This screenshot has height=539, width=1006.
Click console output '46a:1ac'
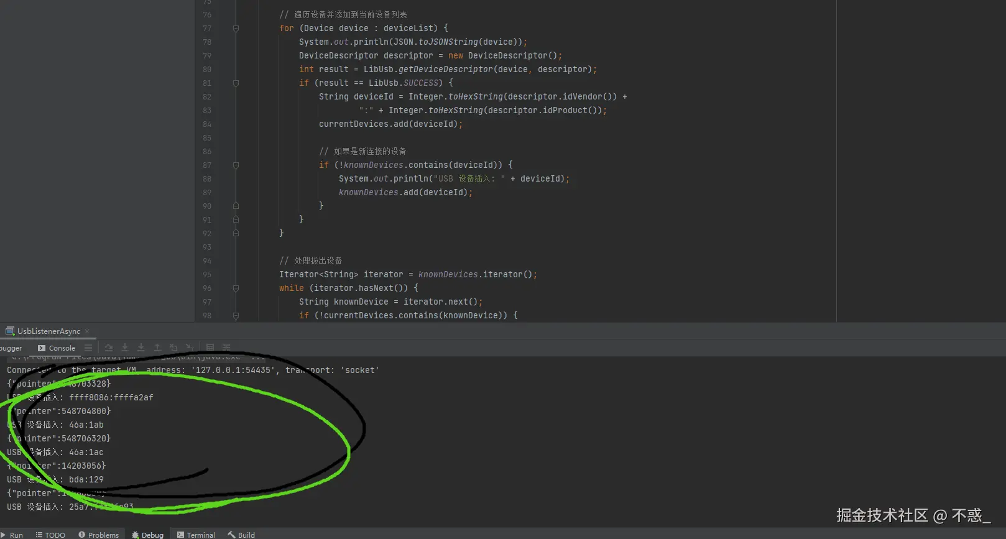click(x=86, y=453)
